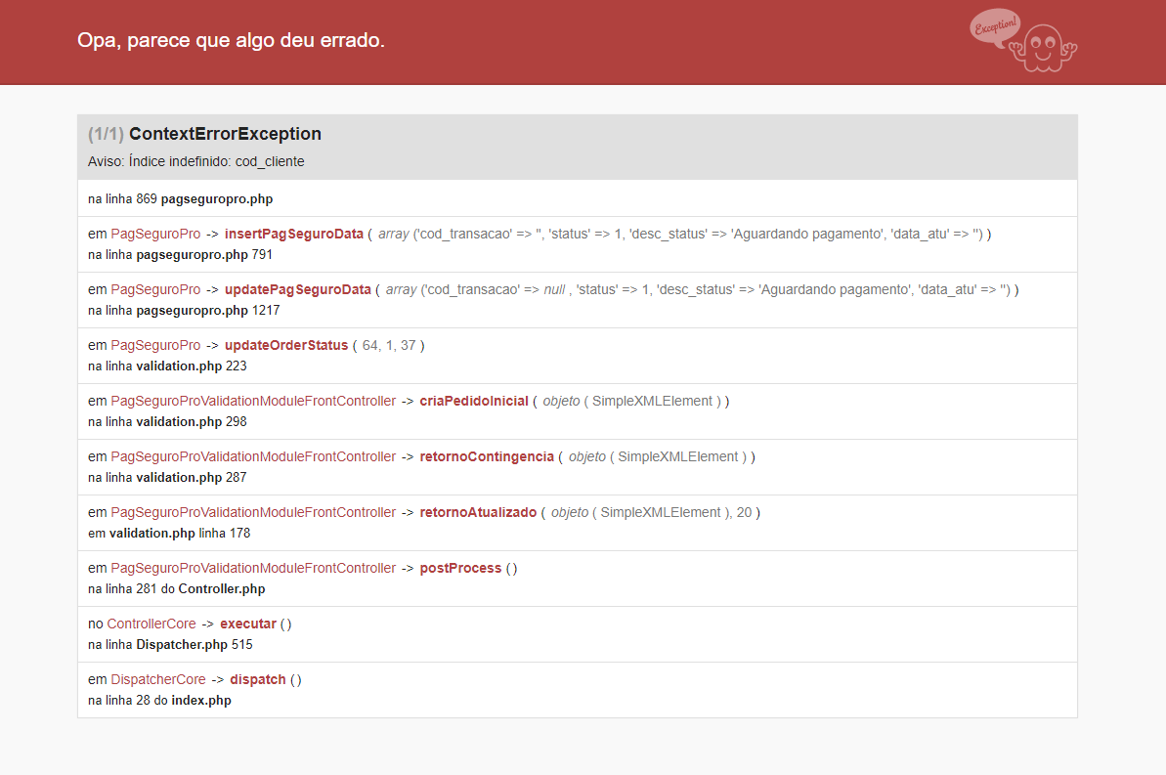Click the executar method of ControllerCore
The width and height of the screenshot is (1166, 775).
(x=247, y=624)
